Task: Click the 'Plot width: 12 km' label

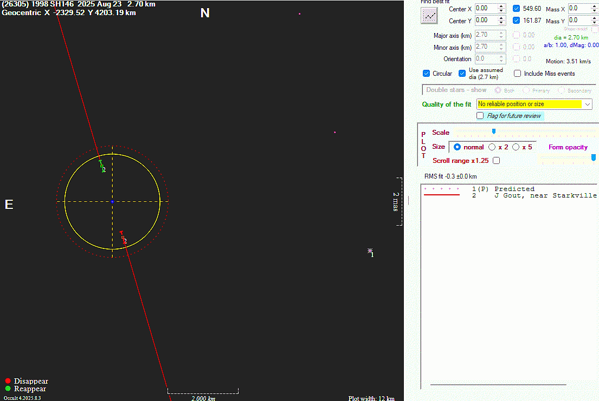Action: (371, 398)
